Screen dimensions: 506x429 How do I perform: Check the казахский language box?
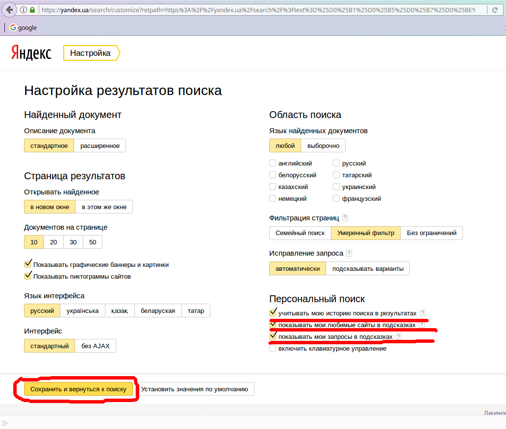coord(273,187)
